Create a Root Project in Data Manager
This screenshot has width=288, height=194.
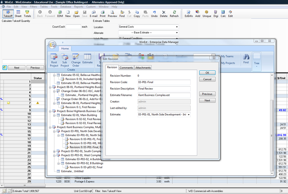coord(54,60)
